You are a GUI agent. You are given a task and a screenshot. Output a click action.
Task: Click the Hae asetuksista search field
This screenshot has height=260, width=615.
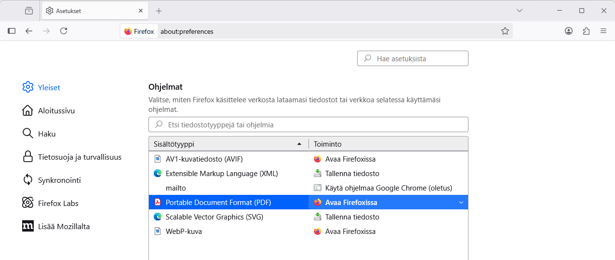pyautogui.click(x=419, y=59)
